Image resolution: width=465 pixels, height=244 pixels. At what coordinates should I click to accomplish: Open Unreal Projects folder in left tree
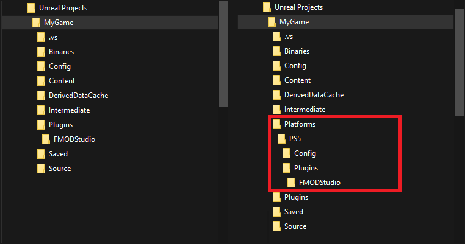(x=61, y=8)
